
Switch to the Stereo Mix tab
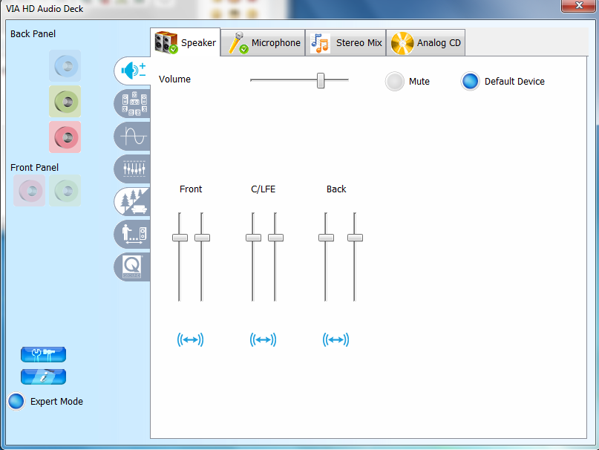[347, 43]
